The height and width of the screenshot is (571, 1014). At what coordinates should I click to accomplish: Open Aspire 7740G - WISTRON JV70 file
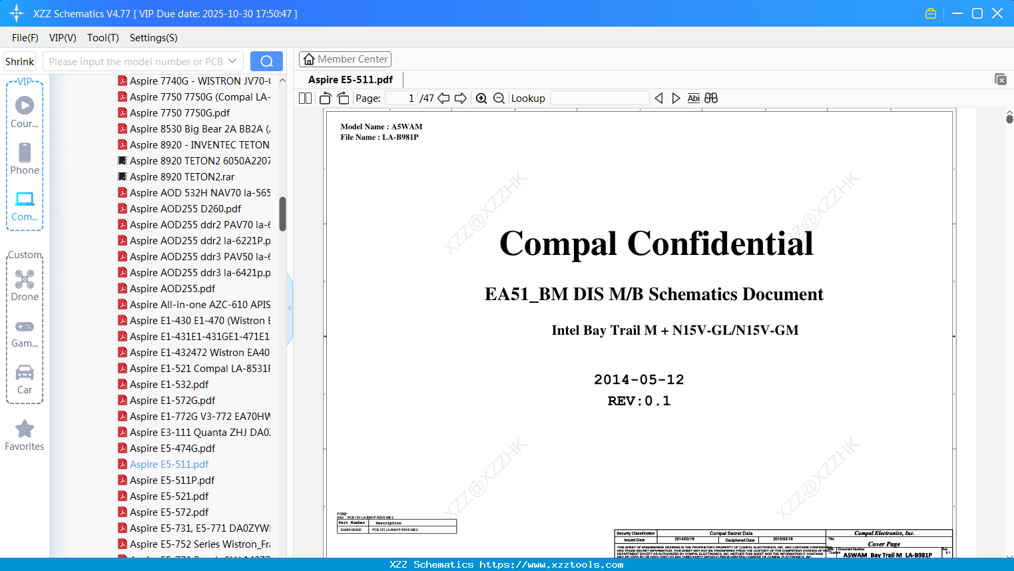(x=194, y=81)
